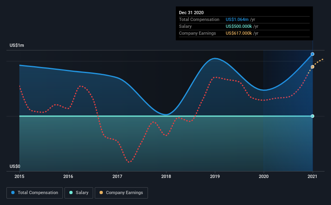Viewport: 331px width, 205px height.
Task: Click the 2019 x-axis label
Action: pyautogui.click(x=215, y=176)
